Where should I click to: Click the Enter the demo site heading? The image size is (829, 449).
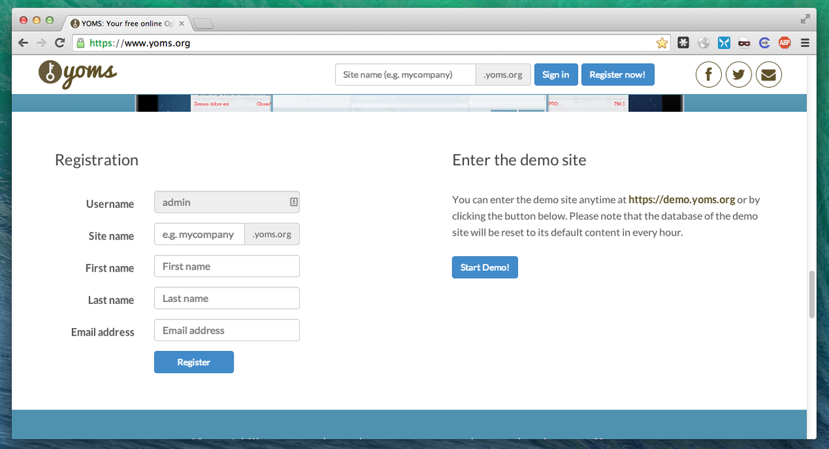(x=519, y=160)
